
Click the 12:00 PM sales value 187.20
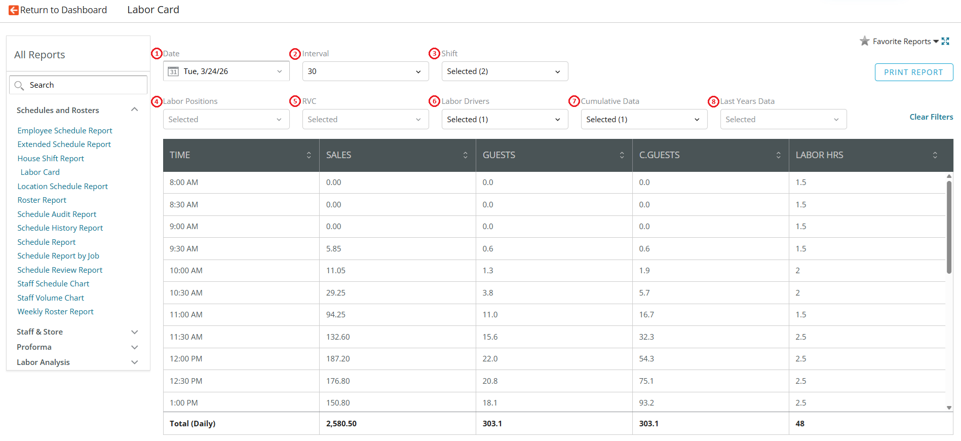coord(338,359)
